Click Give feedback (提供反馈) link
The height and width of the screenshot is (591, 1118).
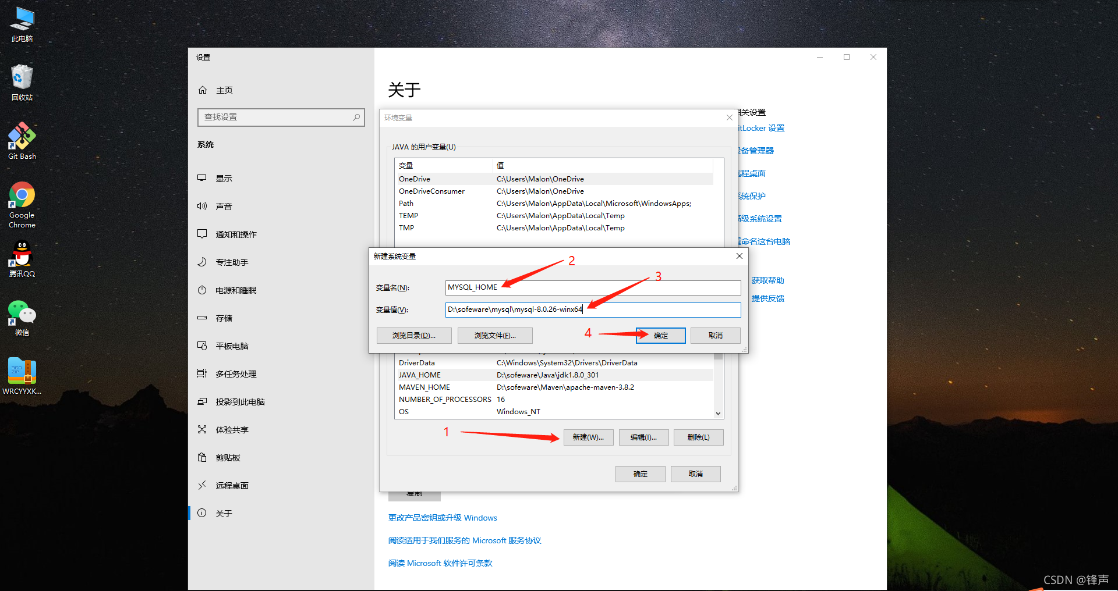767,298
